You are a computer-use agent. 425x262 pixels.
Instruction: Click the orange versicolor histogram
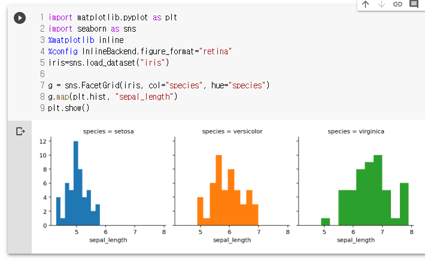click(x=227, y=190)
